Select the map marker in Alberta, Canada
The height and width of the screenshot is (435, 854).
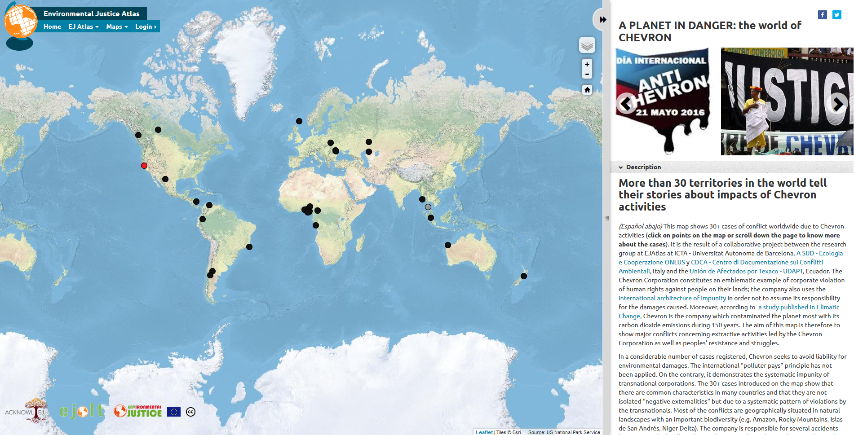tap(158, 130)
